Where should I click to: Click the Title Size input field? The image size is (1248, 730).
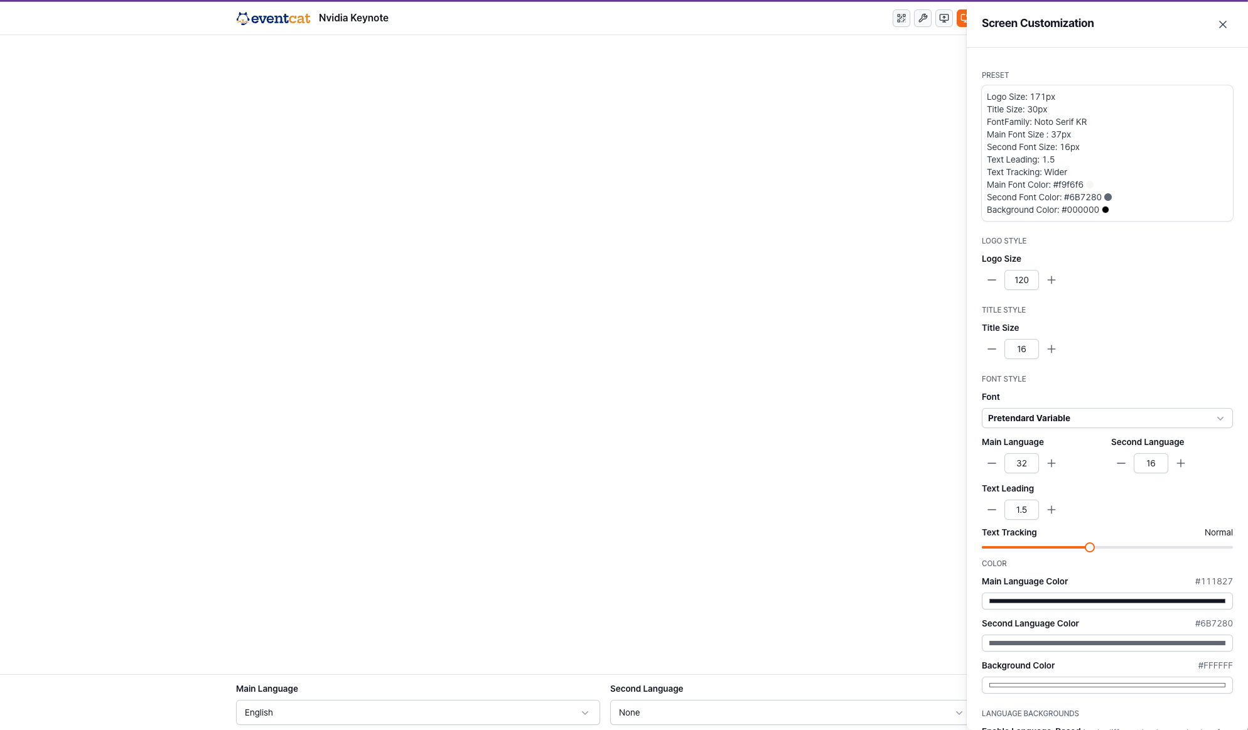pos(1021,349)
